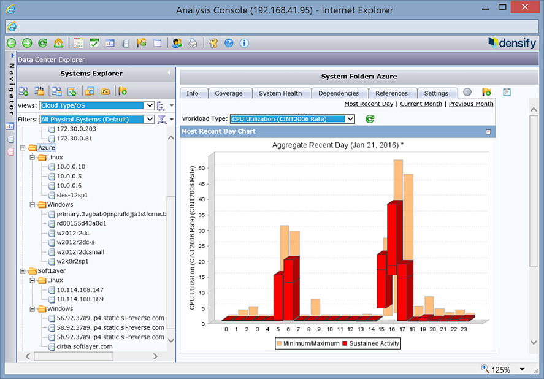Image resolution: width=544 pixels, height=379 pixels.
Task: Select system sles-12sp1 in tree
Action: coord(72,196)
